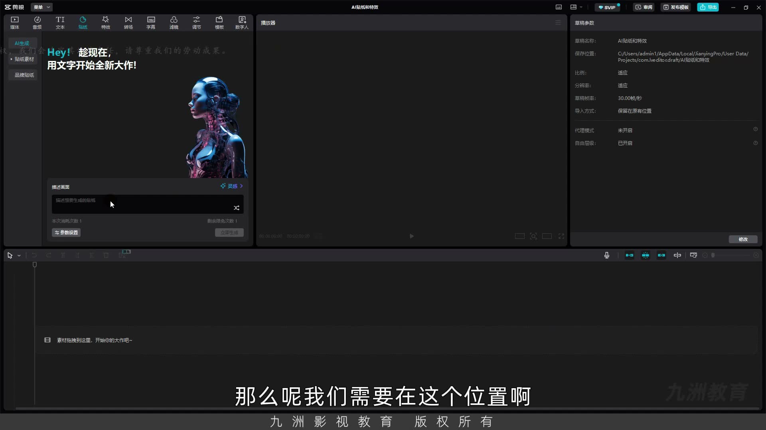
Task: Click the timeline split icon
Action: coord(63,255)
